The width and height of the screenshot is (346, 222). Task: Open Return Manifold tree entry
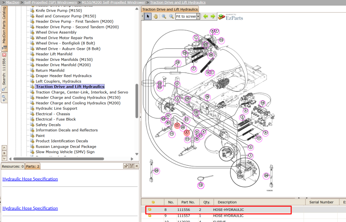tap(50, 70)
